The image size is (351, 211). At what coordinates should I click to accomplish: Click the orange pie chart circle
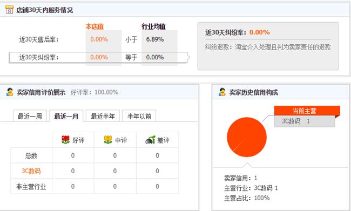pos(247,137)
